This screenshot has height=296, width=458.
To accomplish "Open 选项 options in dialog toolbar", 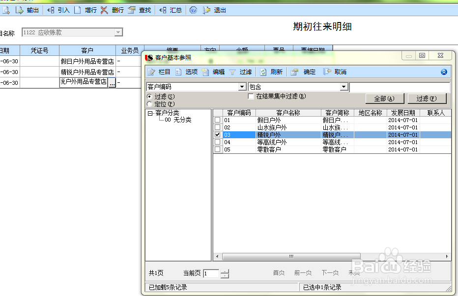I will [x=186, y=72].
